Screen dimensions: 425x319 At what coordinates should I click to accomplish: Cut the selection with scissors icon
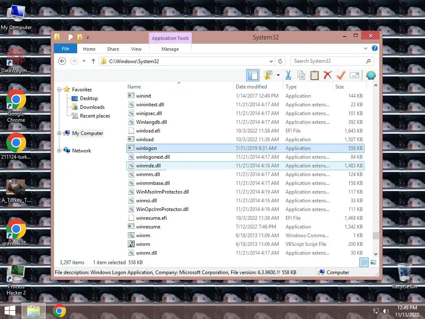click(x=288, y=75)
